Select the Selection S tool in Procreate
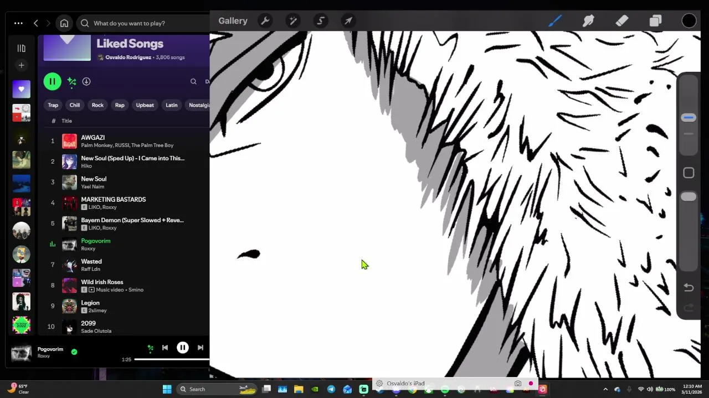Image resolution: width=709 pixels, height=398 pixels. pyautogui.click(x=321, y=21)
